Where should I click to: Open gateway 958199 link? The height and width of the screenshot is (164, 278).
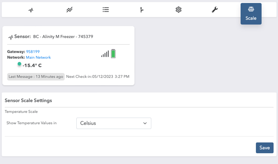click(x=33, y=52)
